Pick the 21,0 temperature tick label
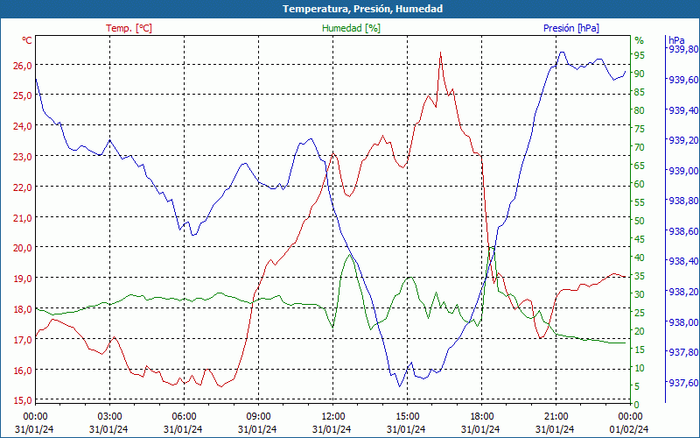Viewport: 700px width, 438px height. 23,218
